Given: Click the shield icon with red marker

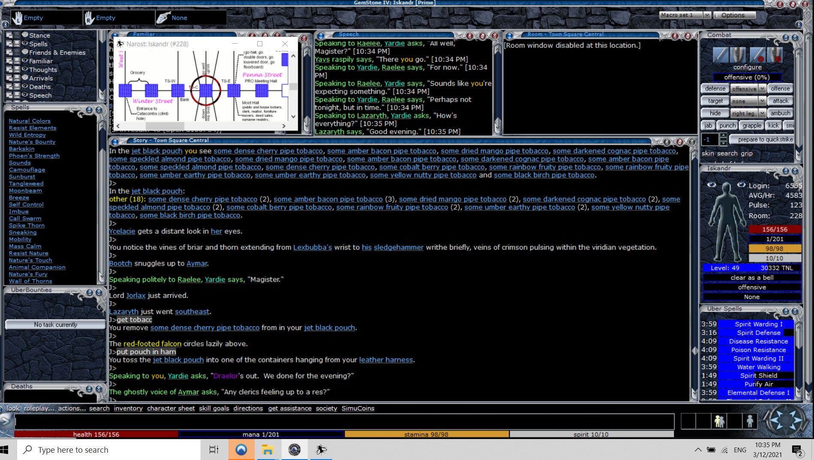Looking at the screenshot, I should 775,55.
